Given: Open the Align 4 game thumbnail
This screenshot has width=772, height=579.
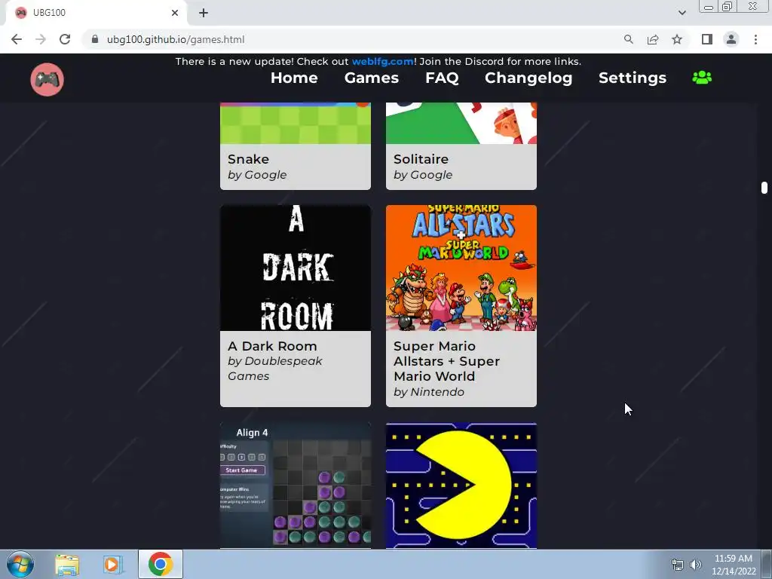Looking at the screenshot, I should pyautogui.click(x=296, y=485).
